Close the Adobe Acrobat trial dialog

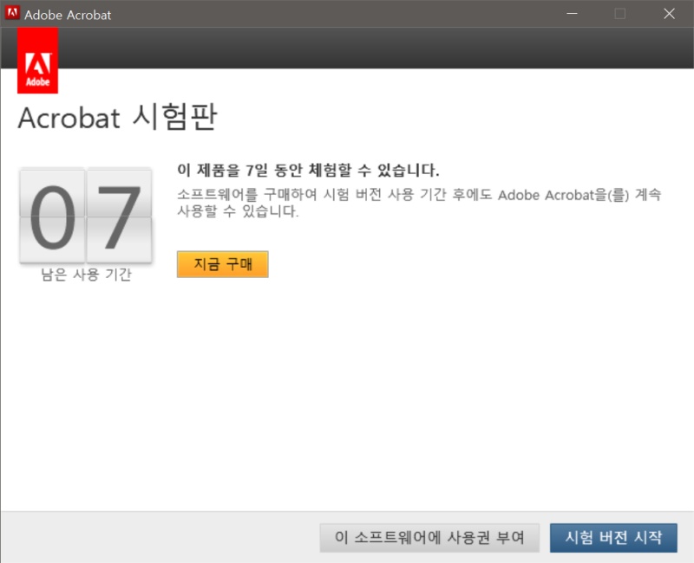point(670,14)
